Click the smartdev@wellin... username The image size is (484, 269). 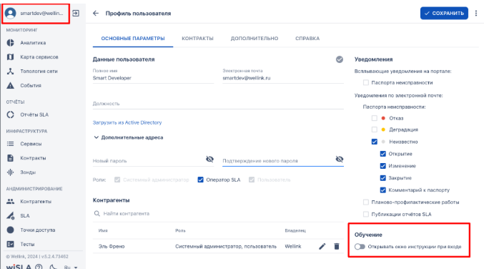pyautogui.click(x=41, y=14)
